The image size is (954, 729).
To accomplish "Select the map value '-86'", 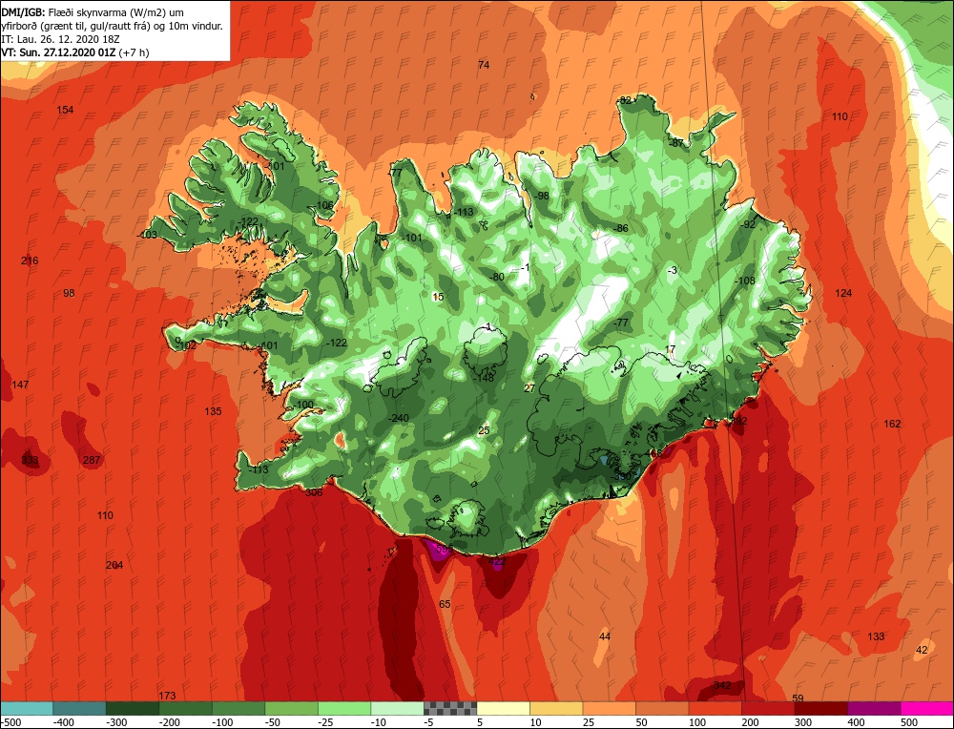I will click(x=621, y=229).
